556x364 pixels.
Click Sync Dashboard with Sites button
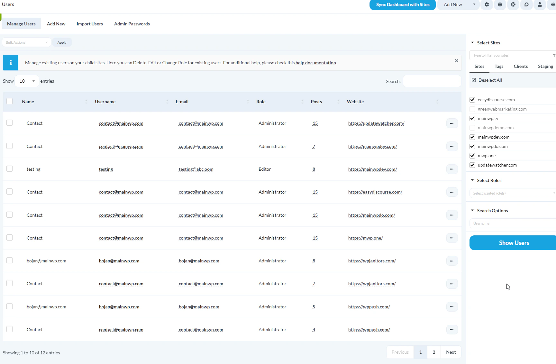(x=403, y=5)
